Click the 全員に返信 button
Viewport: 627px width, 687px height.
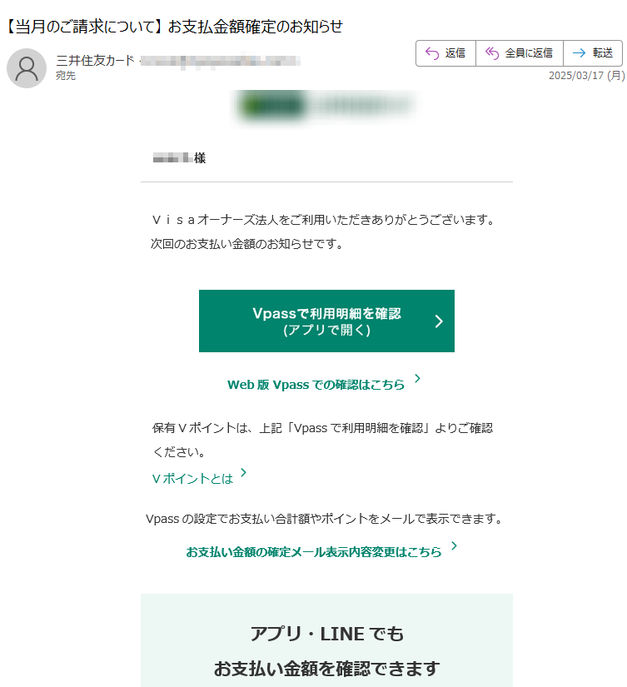pos(520,53)
